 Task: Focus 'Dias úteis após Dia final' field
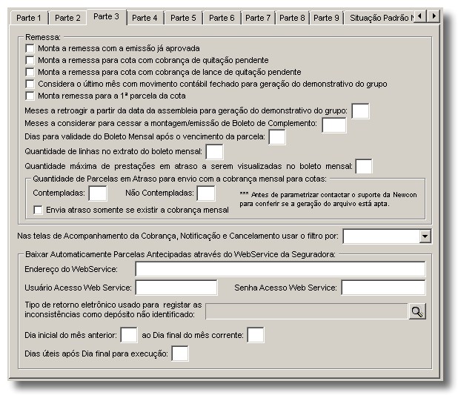point(180,354)
